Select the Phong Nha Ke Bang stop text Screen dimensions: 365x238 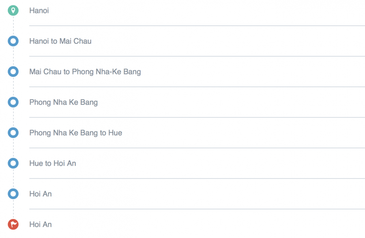[64, 102]
